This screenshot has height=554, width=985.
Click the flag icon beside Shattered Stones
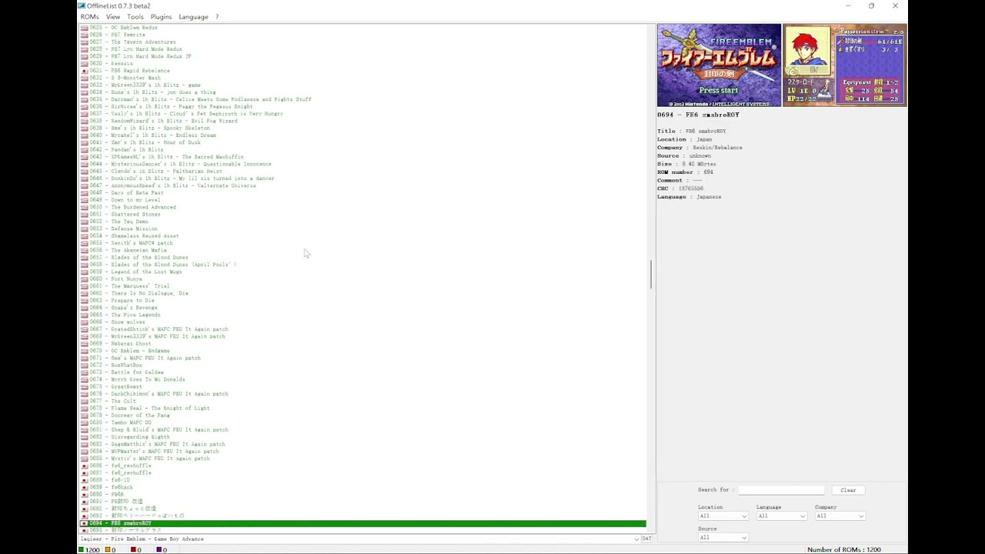(84, 215)
